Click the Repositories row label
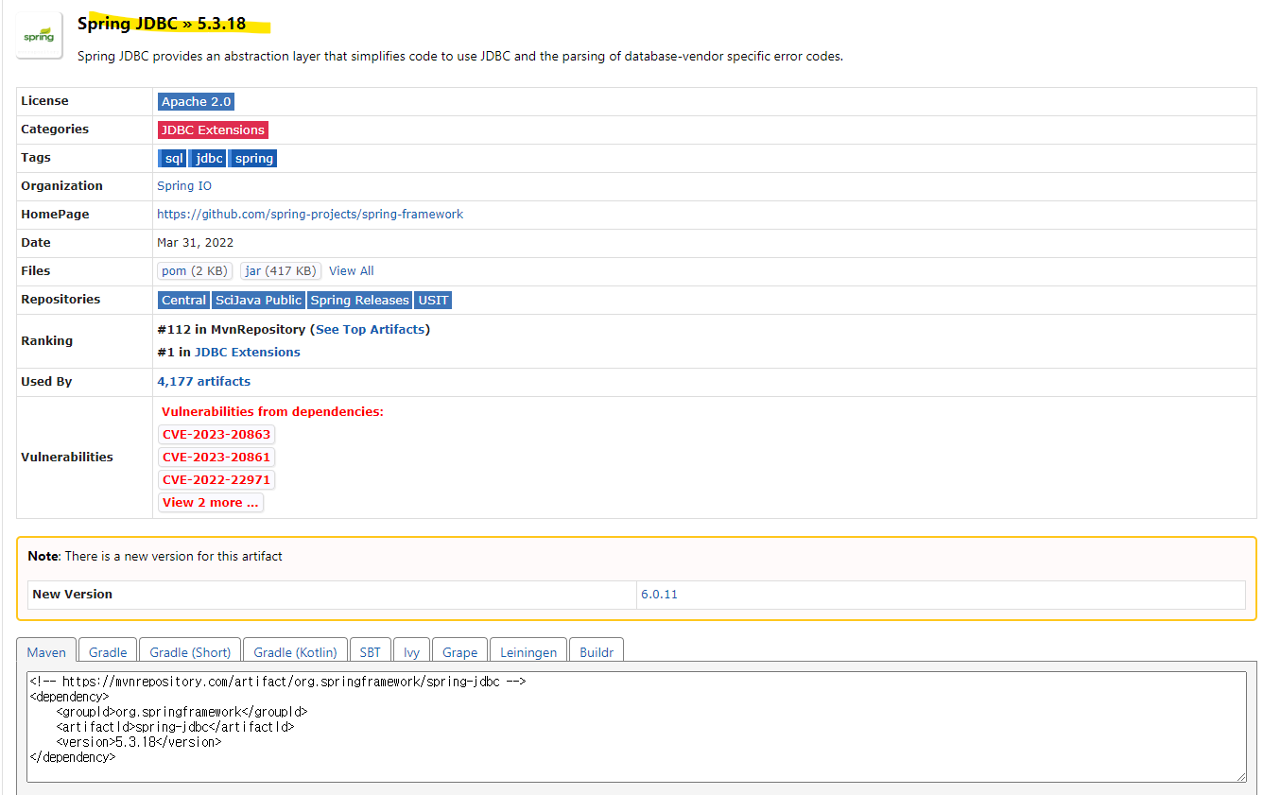Screen dimensions: 1263x795 61,300
